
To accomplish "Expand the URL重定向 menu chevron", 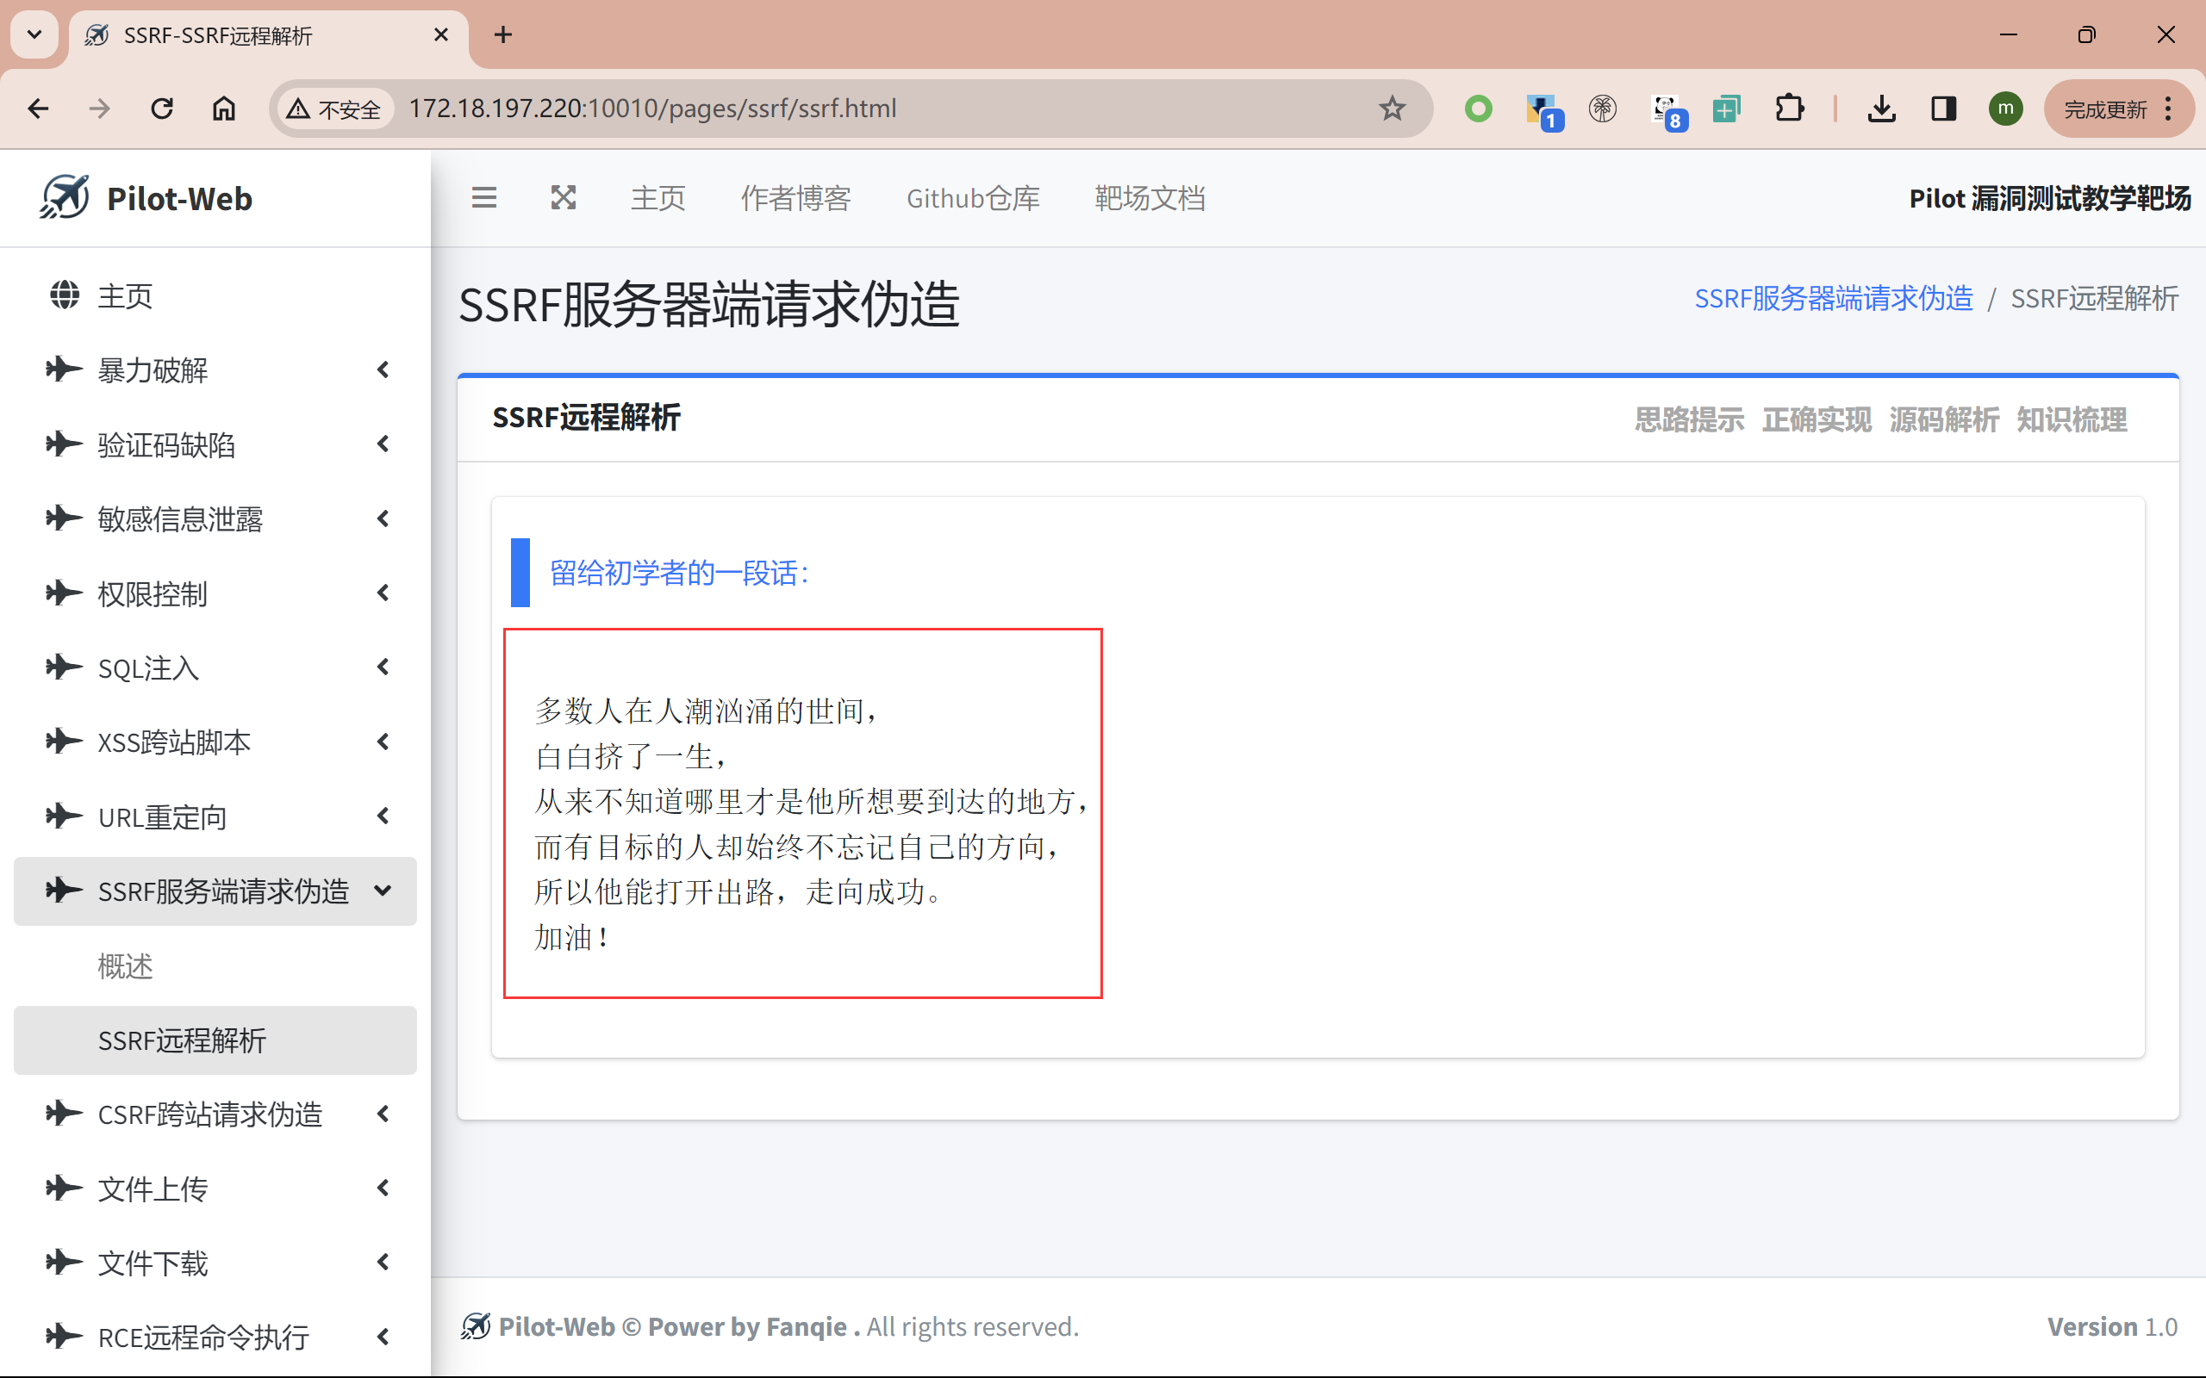I will (383, 816).
